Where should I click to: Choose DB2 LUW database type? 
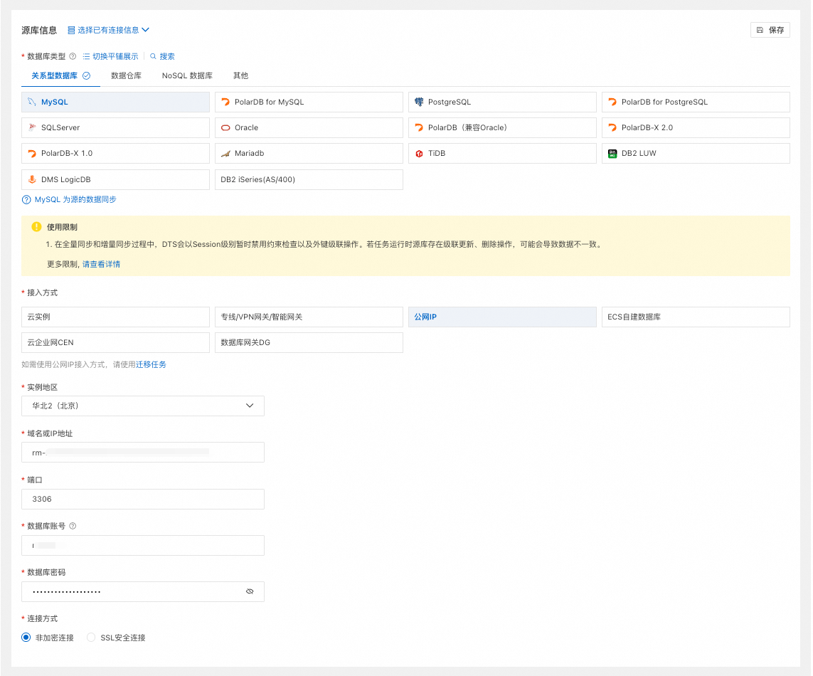(696, 154)
